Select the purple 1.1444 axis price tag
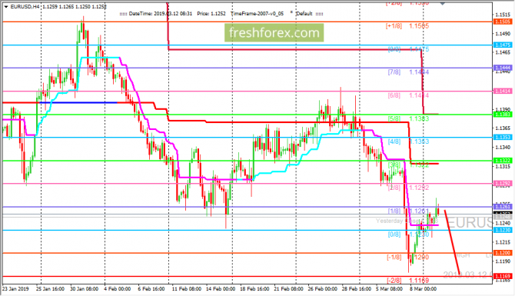 tap(503, 68)
